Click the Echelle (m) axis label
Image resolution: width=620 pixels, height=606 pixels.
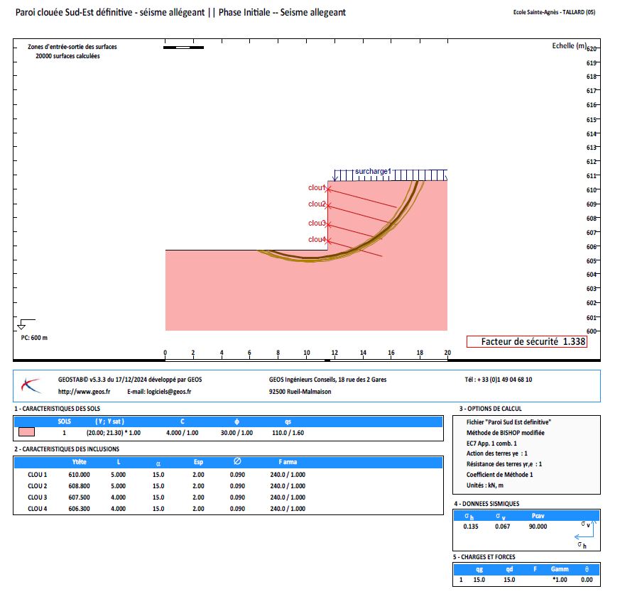[568, 45]
